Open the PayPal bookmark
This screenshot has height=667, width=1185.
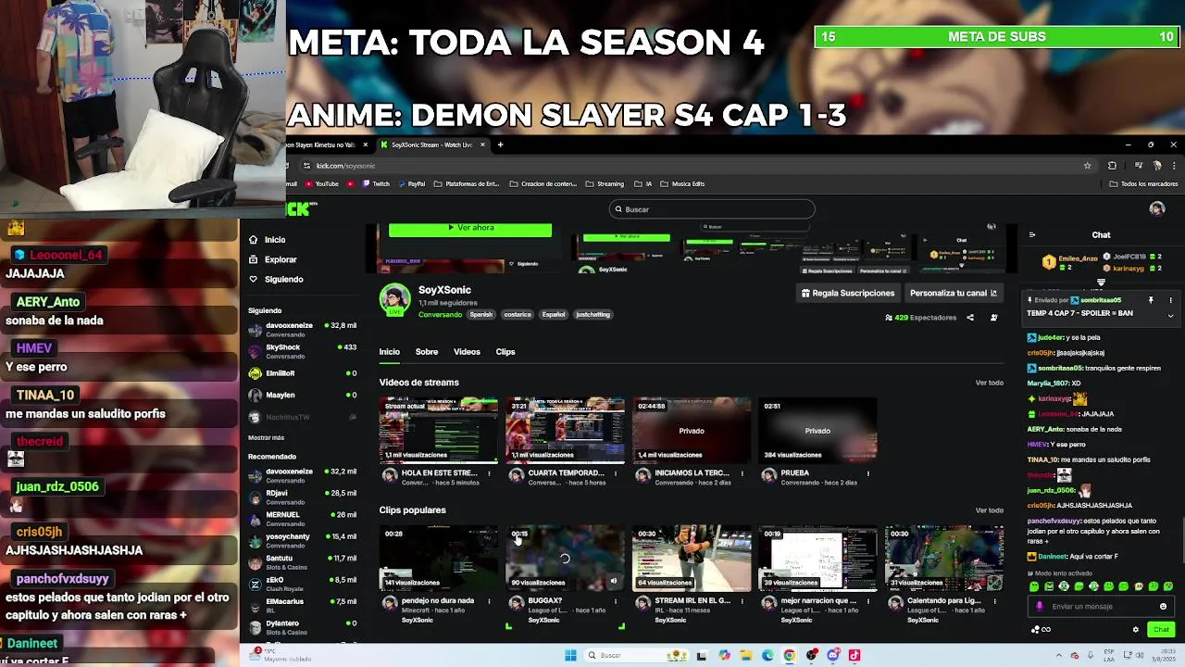click(x=411, y=183)
